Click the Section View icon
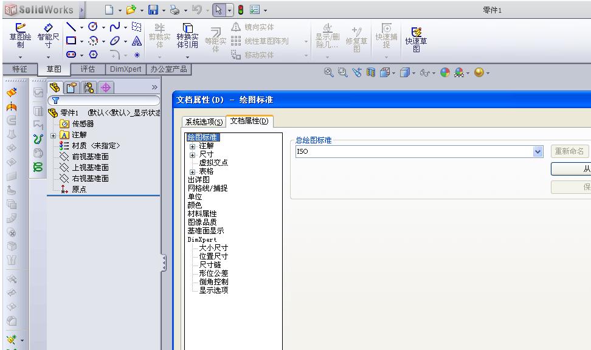Viewport: 591px width, 350px height. pyautogui.click(x=371, y=72)
